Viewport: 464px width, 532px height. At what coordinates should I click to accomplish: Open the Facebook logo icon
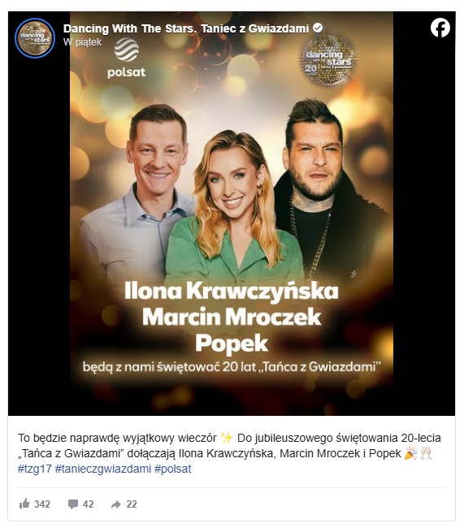pyautogui.click(x=440, y=28)
